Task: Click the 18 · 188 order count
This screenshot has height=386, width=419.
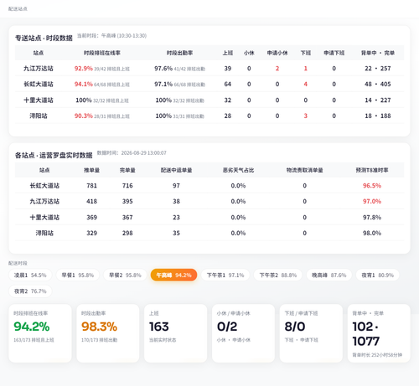Action: click(378, 116)
